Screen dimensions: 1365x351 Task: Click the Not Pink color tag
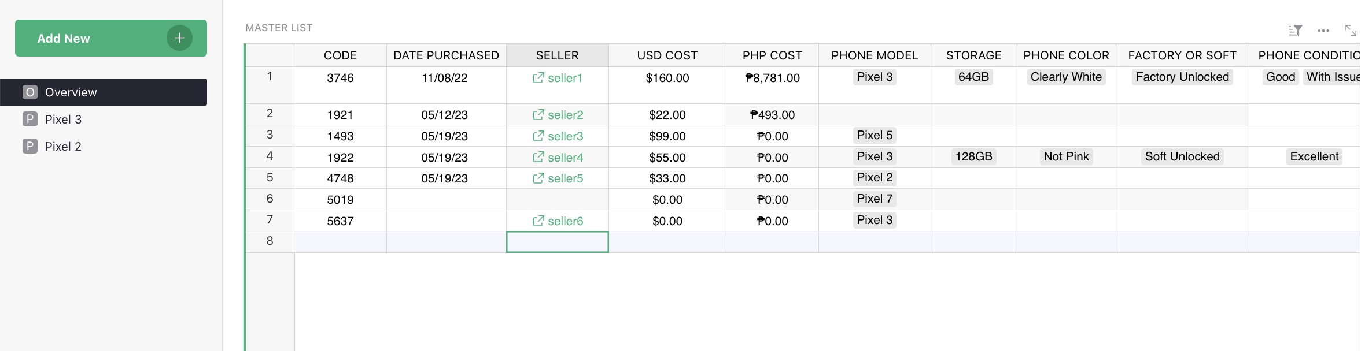pyautogui.click(x=1066, y=156)
